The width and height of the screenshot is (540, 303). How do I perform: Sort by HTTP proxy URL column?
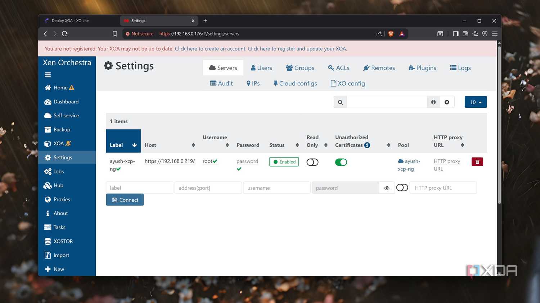[x=449, y=141]
